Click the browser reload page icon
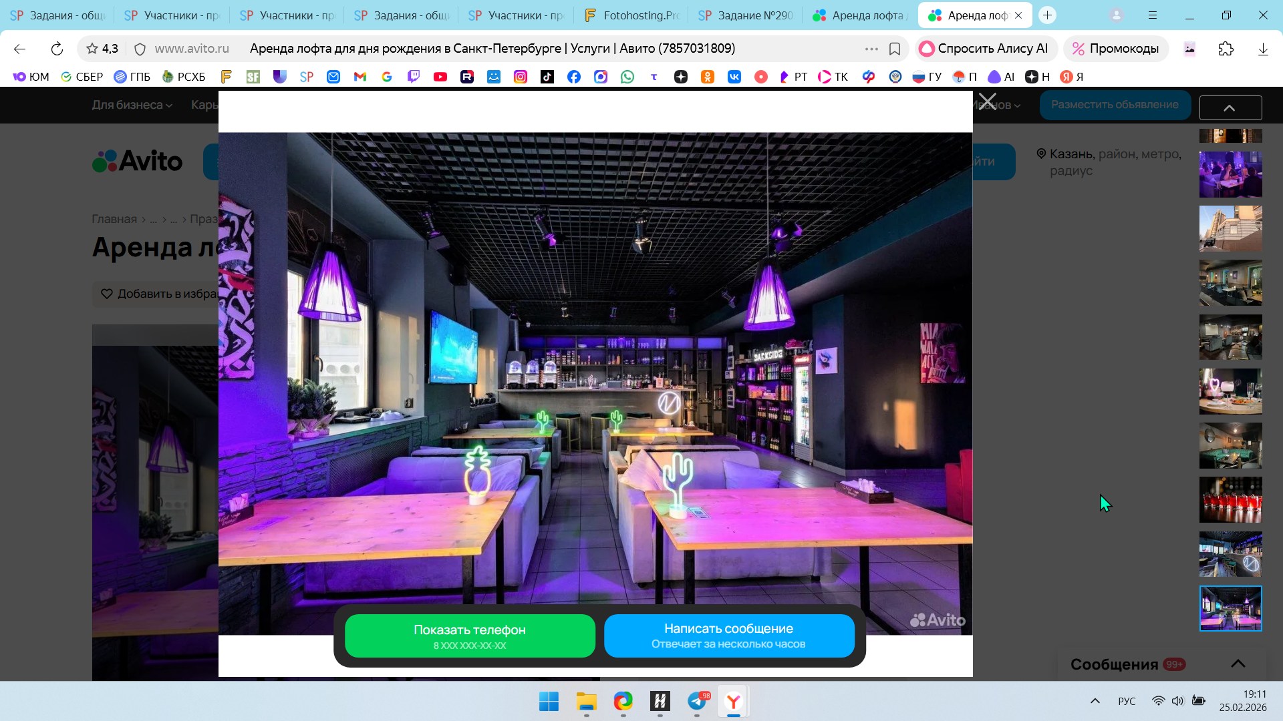1283x721 pixels. 57,49
